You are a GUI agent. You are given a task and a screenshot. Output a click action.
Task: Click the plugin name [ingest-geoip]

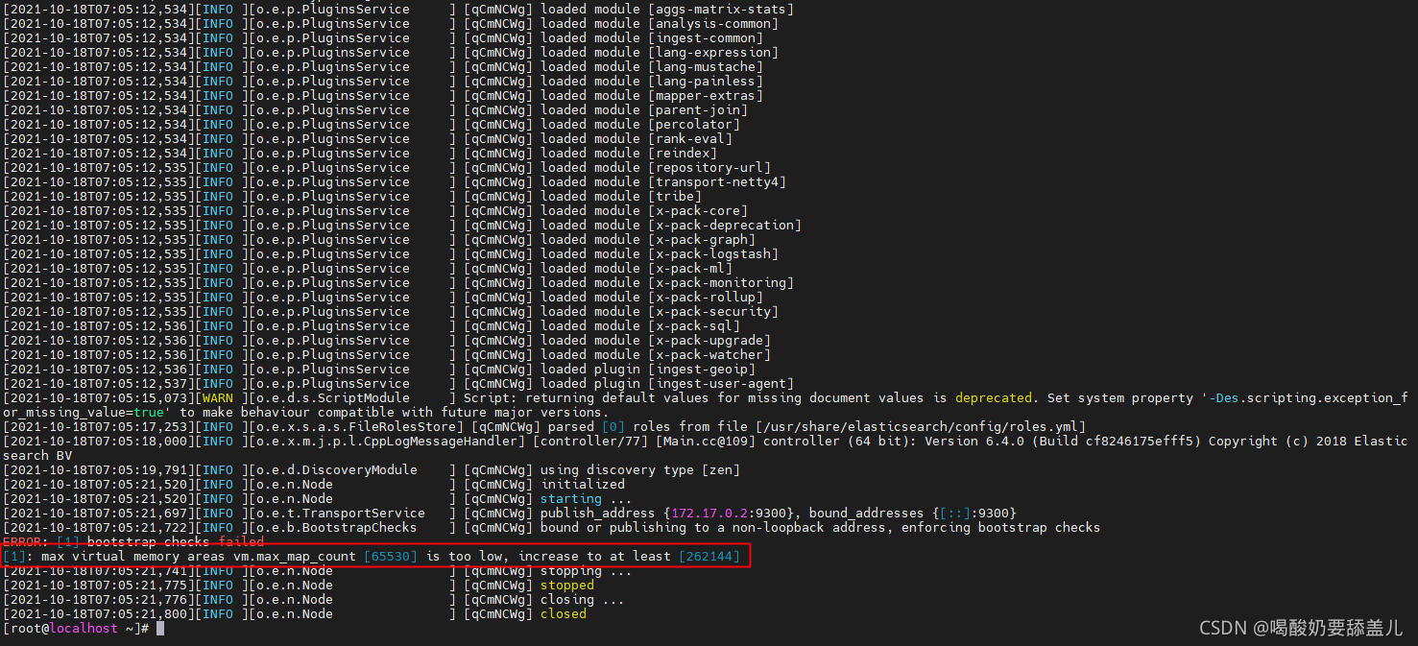pos(702,370)
